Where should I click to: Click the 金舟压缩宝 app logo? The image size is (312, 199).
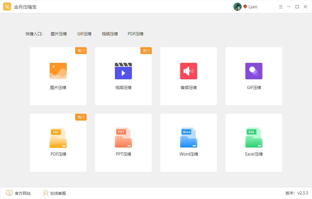click(7, 7)
